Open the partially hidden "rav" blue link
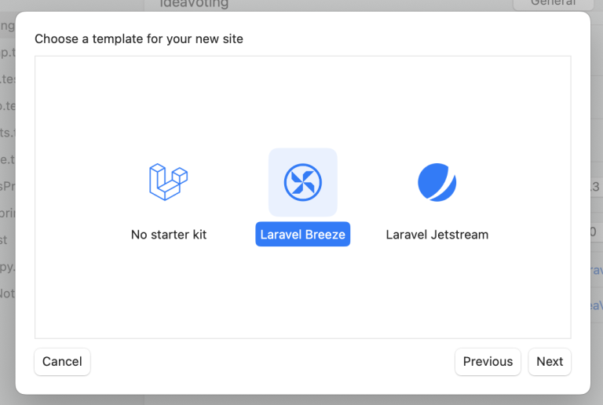Image resolution: width=603 pixels, height=405 pixels. pos(596,270)
